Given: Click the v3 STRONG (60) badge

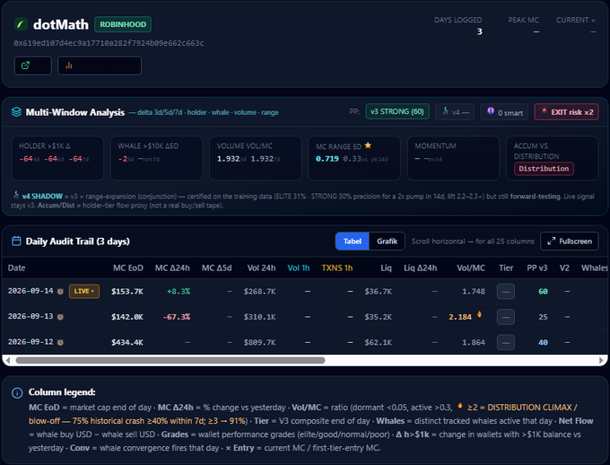Looking at the screenshot, I should [x=397, y=111].
